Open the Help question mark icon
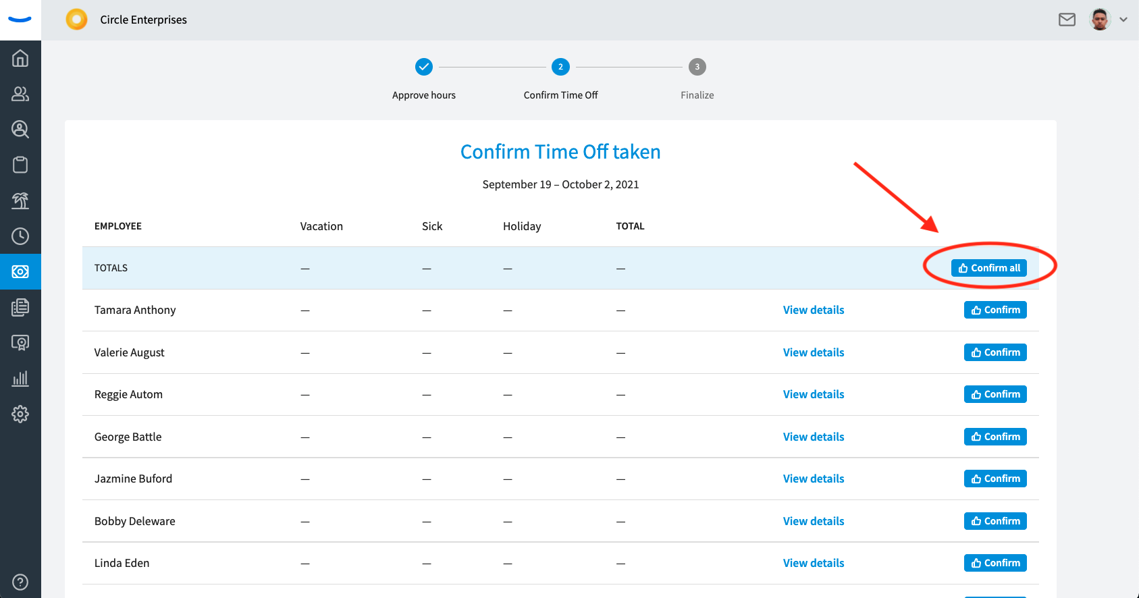Screen dimensions: 1139x598 [20, 582]
